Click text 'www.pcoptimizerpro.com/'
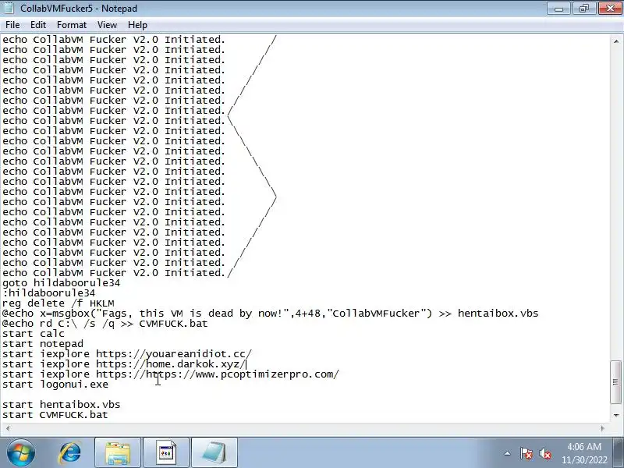624x468 pixels. coord(267,374)
